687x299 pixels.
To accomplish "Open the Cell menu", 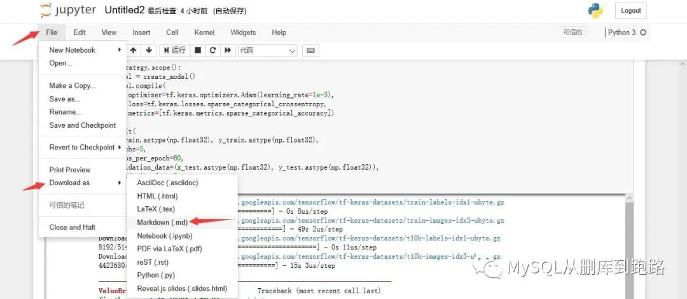I will (x=172, y=32).
